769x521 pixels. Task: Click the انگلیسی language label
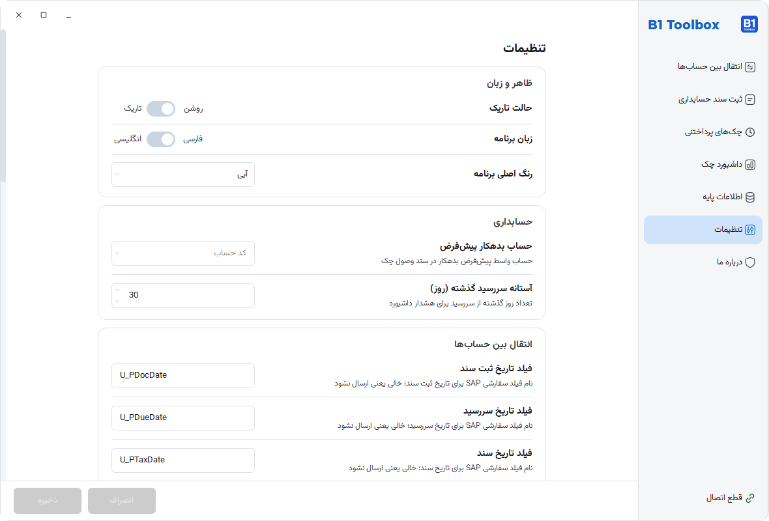128,139
